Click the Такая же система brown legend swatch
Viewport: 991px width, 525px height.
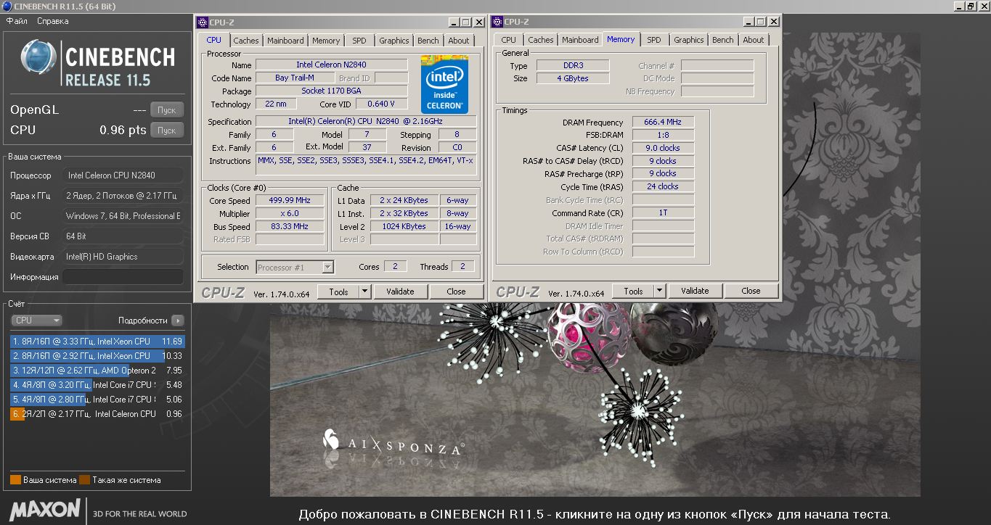coord(84,479)
